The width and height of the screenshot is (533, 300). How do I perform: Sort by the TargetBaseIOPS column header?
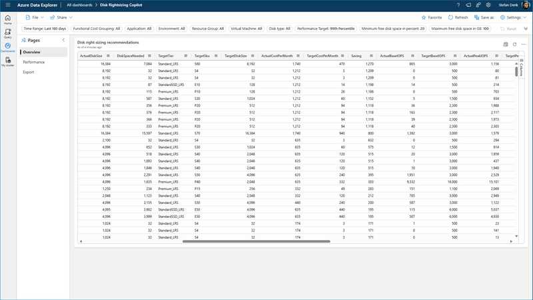pyautogui.click(x=433, y=56)
